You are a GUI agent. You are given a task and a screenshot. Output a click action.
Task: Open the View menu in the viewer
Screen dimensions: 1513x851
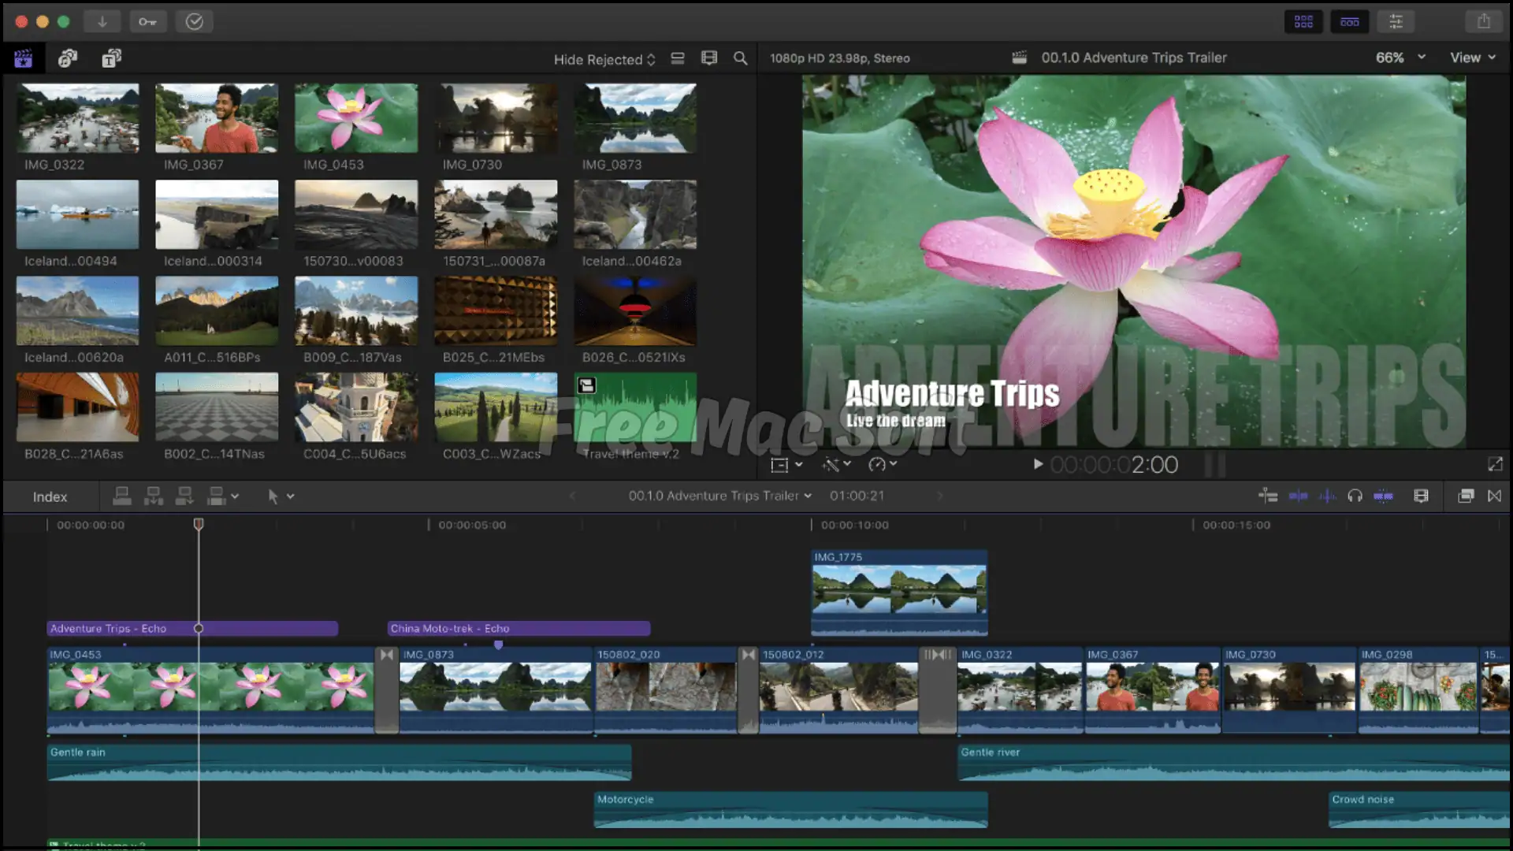pyautogui.click(x=1470, y=57)
